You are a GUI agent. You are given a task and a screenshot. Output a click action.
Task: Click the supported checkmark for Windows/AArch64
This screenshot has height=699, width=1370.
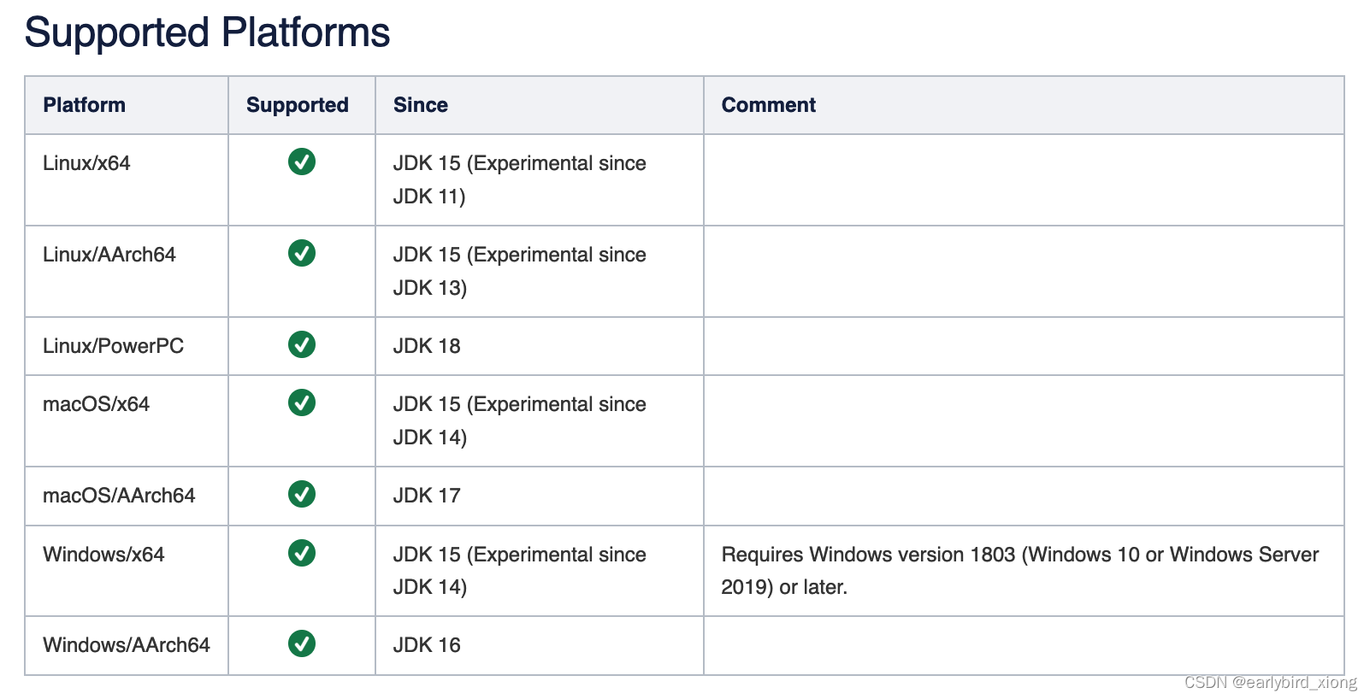coord(302,643)
